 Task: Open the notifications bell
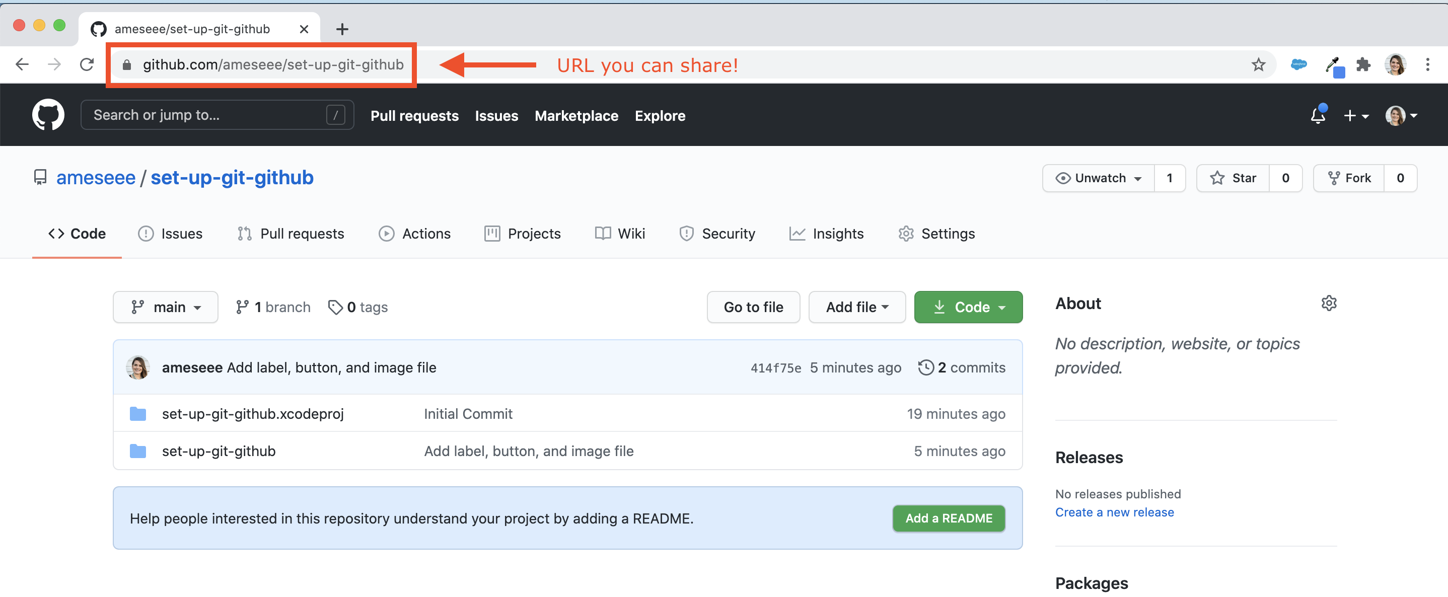[1318, 115]
